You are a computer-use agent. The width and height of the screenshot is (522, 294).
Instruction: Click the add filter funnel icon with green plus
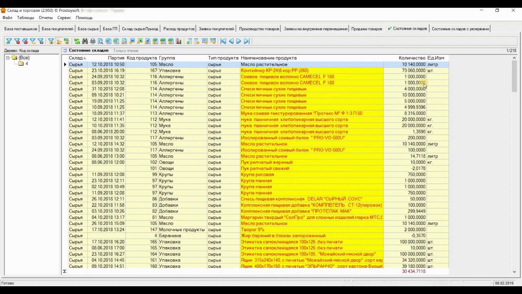9,41
